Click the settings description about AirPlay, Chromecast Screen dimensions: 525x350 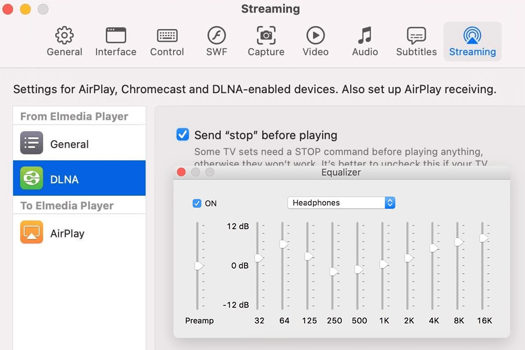[255, 90]
